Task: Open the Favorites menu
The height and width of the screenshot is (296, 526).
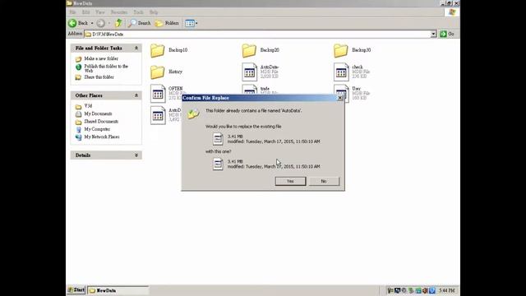Action: (119, 12)
